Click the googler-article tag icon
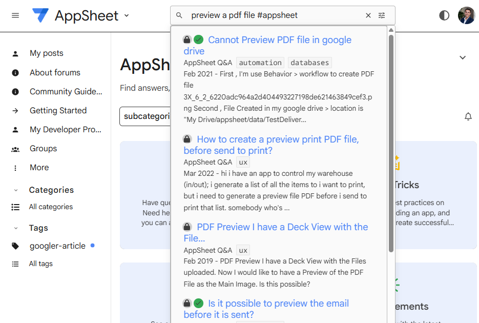The height and width of the screenshot is (323, 479). 15,246
